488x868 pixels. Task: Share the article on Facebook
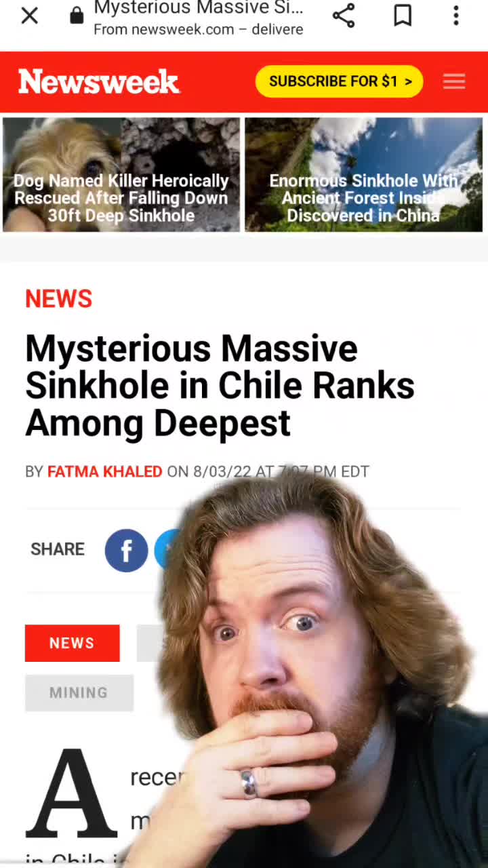(126, 550)
